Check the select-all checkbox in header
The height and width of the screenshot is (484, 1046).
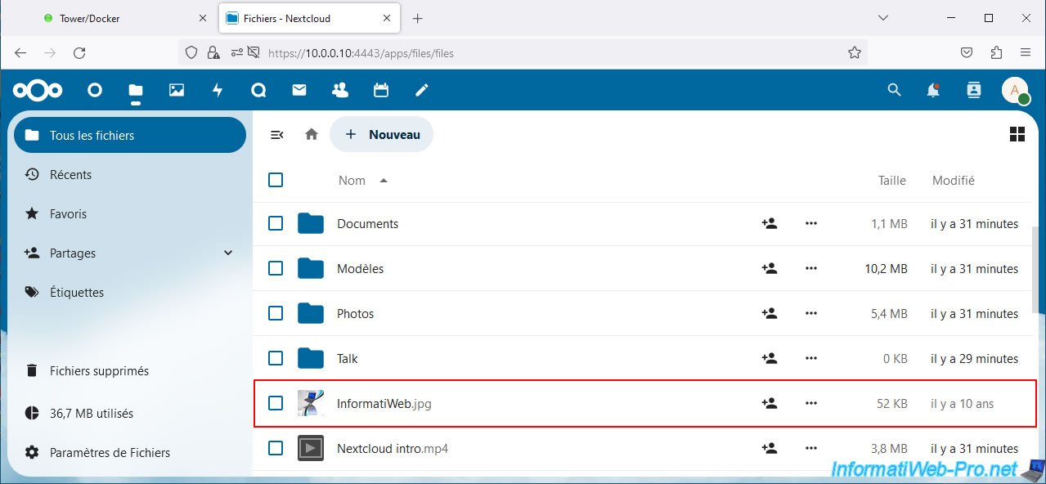tap(276, 180)
